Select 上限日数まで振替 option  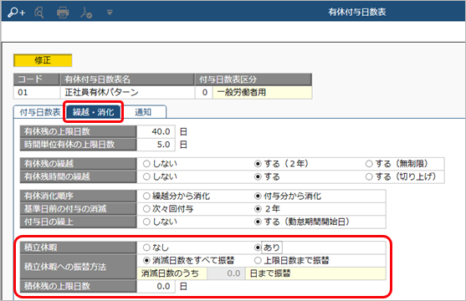click(258, 261)
